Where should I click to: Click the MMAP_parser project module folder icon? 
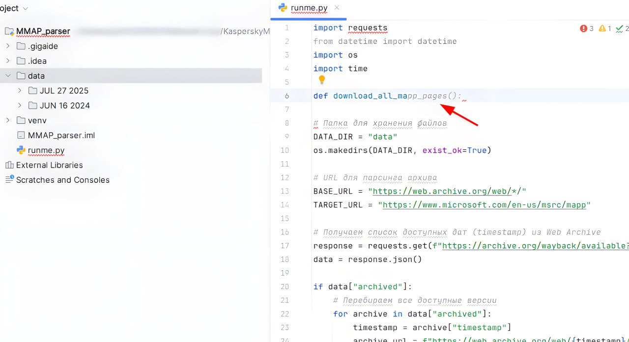9,31
